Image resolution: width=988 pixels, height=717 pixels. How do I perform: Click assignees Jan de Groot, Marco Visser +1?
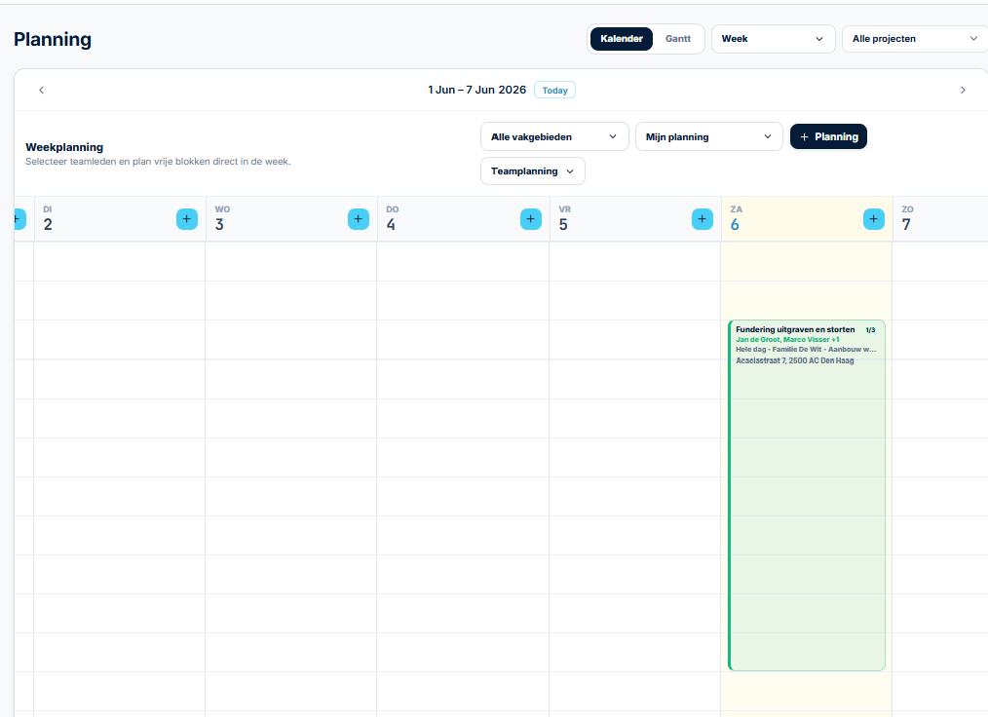[x=787, y=340]
